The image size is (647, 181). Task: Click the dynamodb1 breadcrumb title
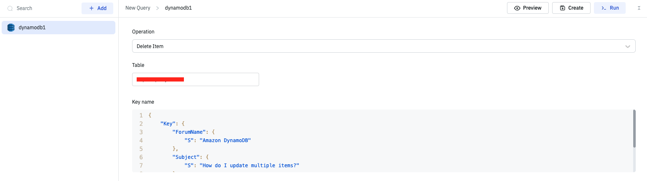(178, 8)
